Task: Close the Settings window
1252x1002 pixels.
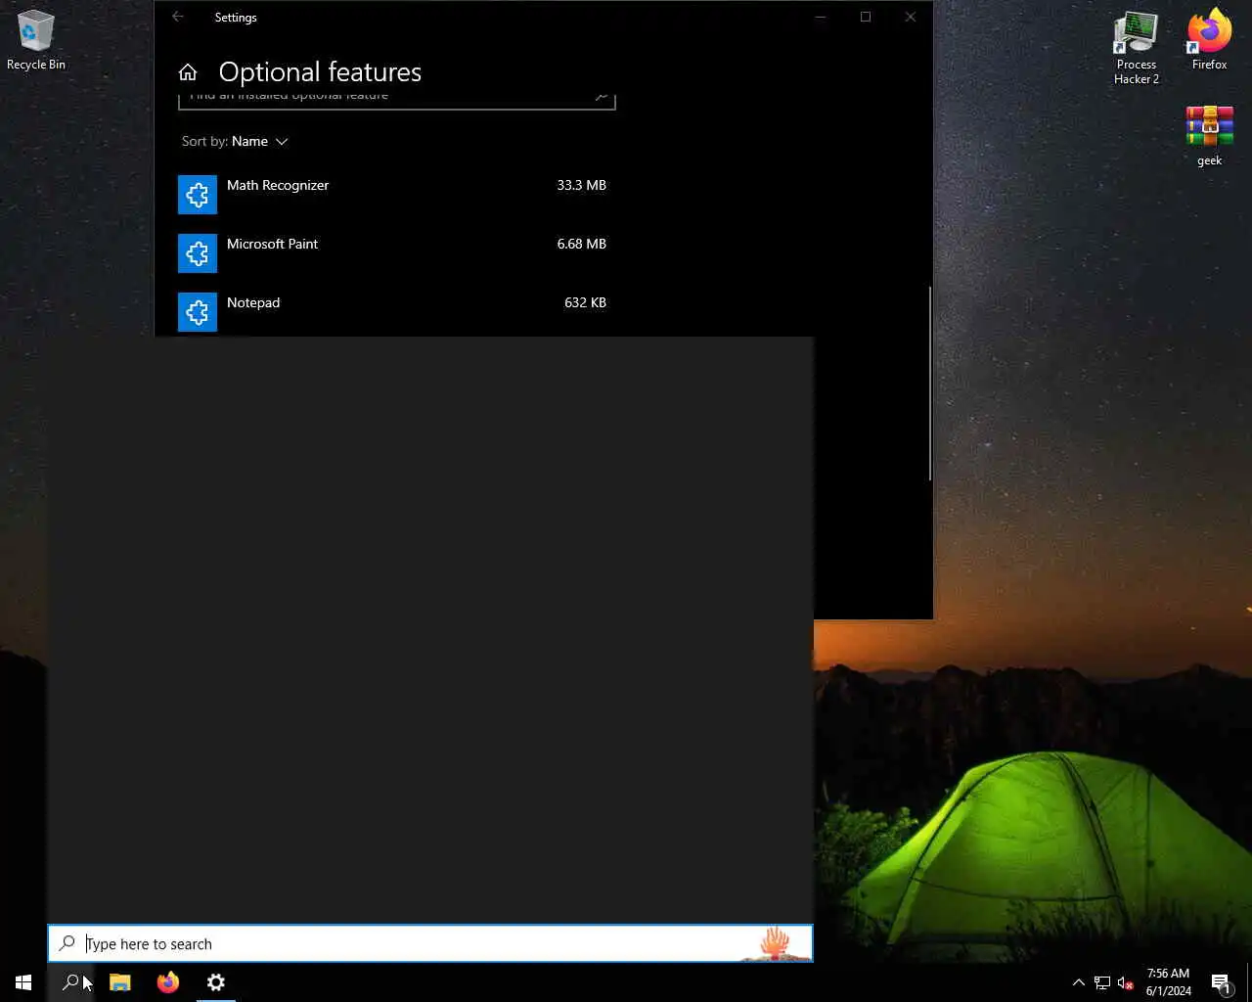Action: pyautogui.click(x=911, y=17)
